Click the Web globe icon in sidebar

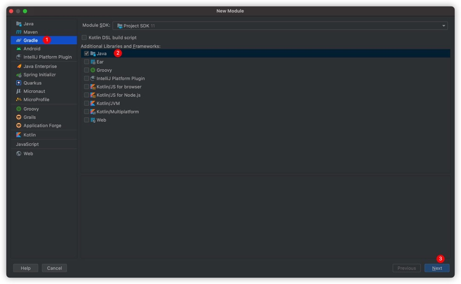(x=19, y=154)
